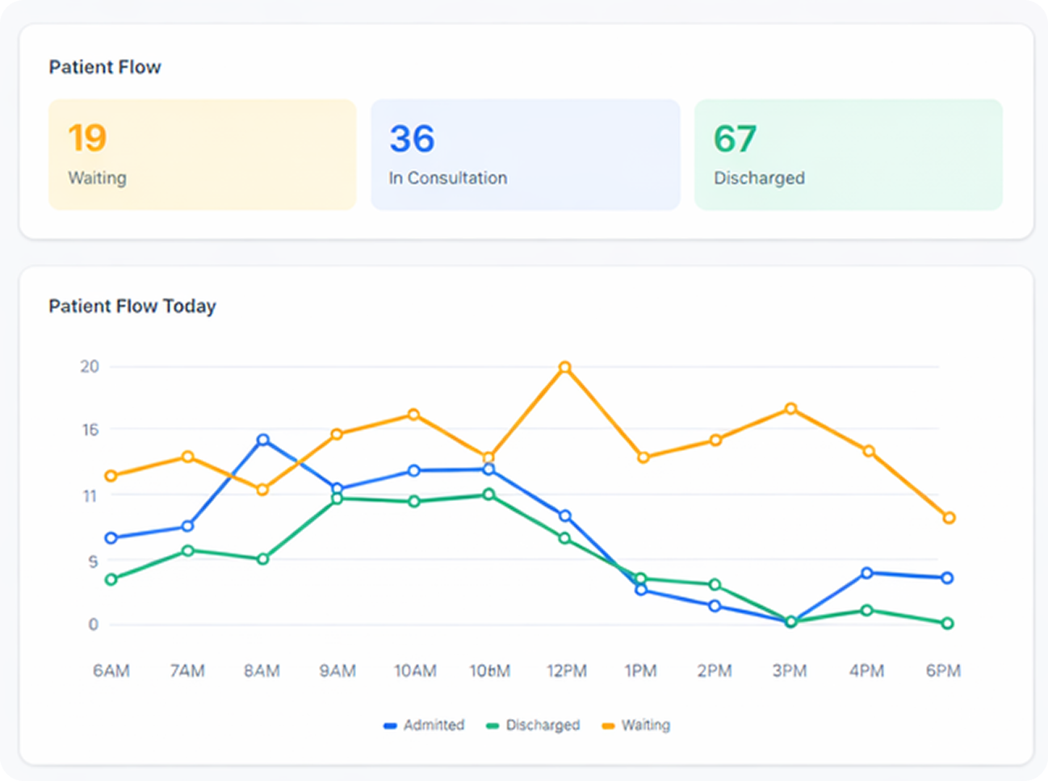Click the Admitted data point at 7AM

187,526
